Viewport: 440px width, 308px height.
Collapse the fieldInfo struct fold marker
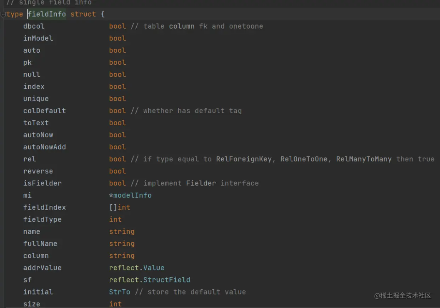click(x=3, y=15)
